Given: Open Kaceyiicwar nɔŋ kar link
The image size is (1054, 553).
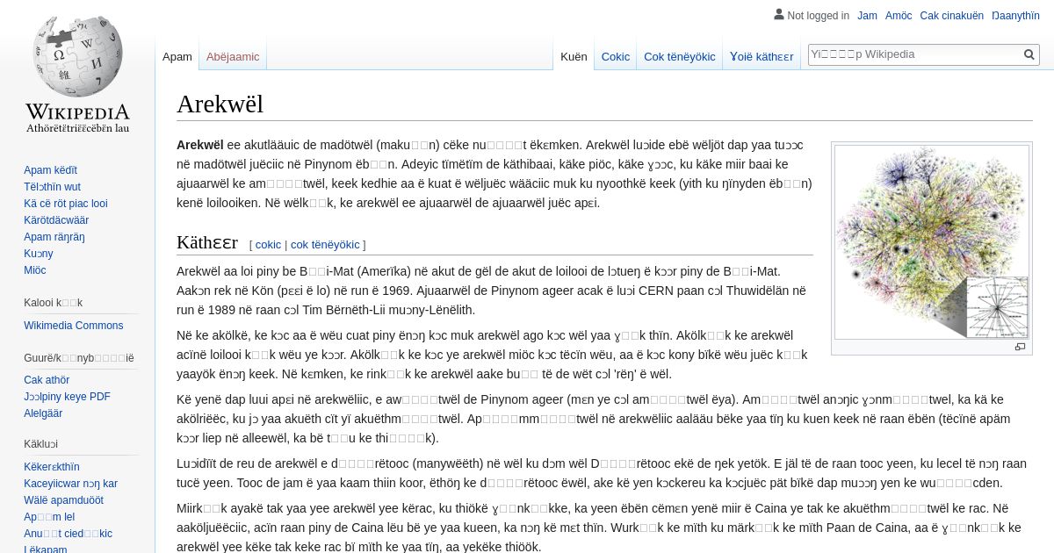Looking at the screenshot, I should point(70,484).
